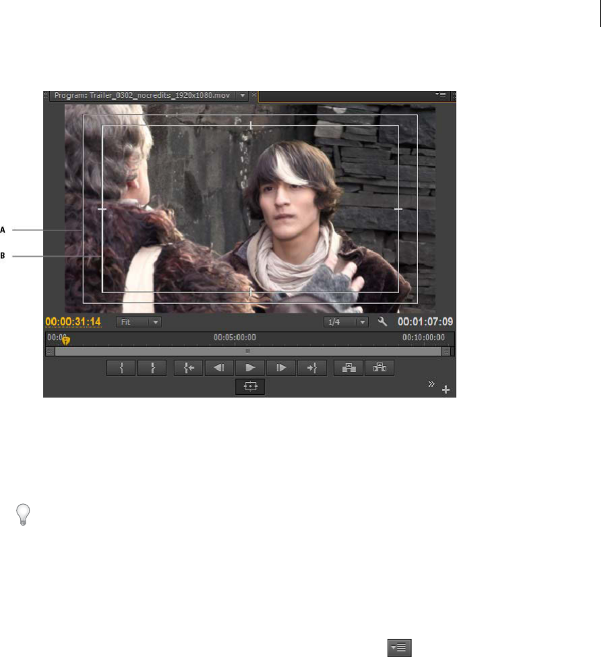The height and width of the screenshot is (657, 601).
Task: Play the program video
Action: point(250,368)
